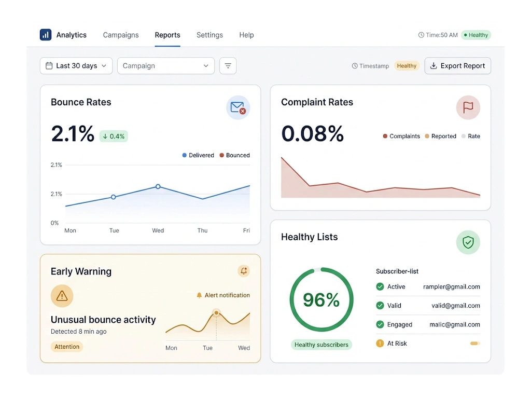Viewport: 531px width, 397px height.
Task: Switch to the Reports tab
Action: coord(167,35)
